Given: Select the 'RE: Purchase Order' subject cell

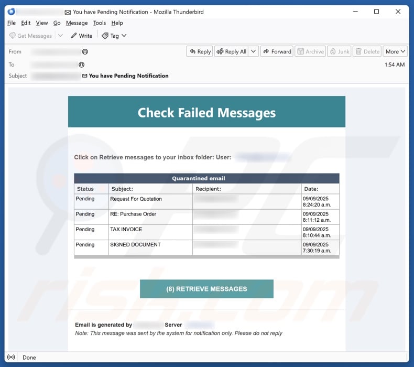Looking at the screenshot, I should click(150, 217).
